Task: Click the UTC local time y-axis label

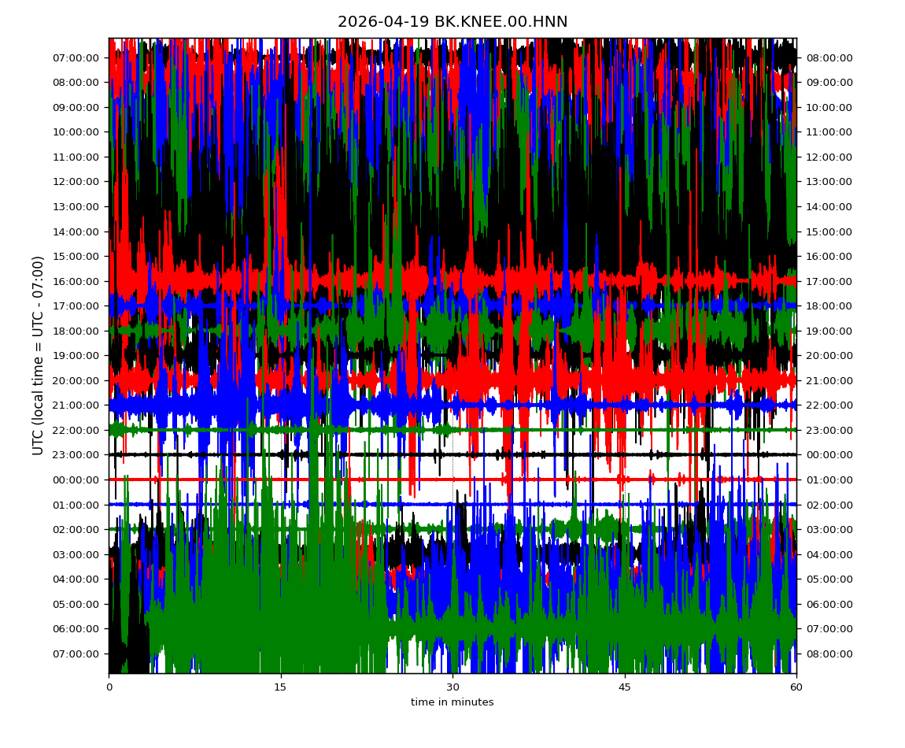Action: [x=39, y=355]
